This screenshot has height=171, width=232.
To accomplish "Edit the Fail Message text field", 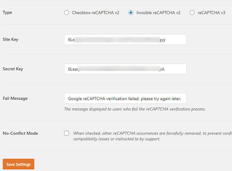I will pos(125,98).
